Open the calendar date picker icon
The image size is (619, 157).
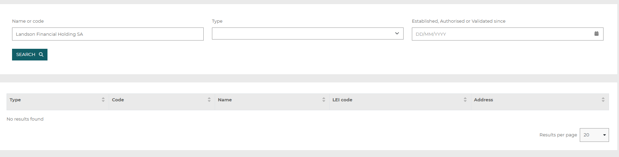click(x=596, y=34)
